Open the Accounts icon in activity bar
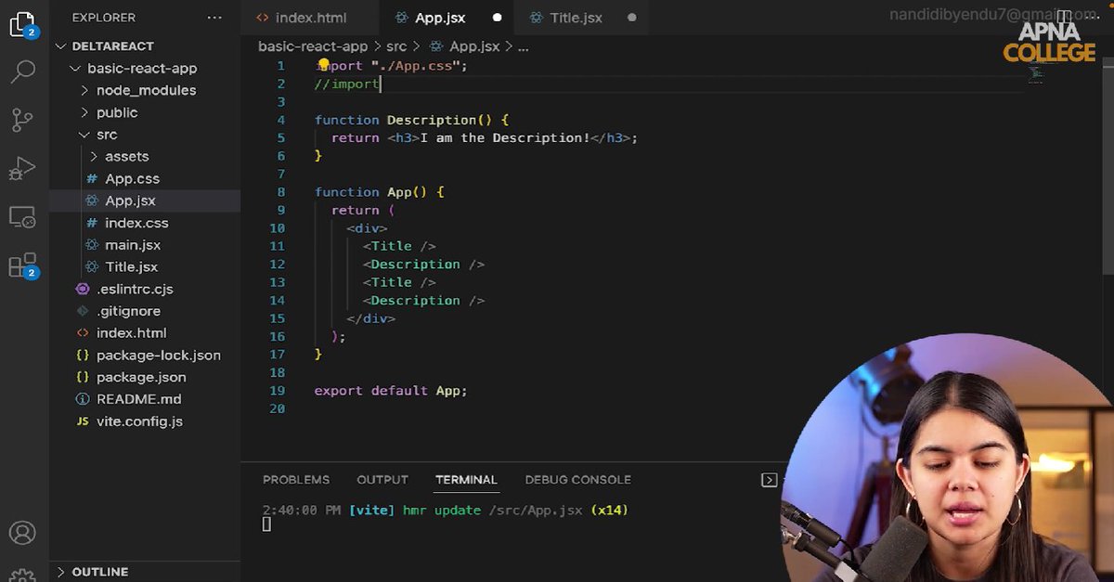Screen dimensions: 1114x582 pyautogui.click(x=22, y=533)
